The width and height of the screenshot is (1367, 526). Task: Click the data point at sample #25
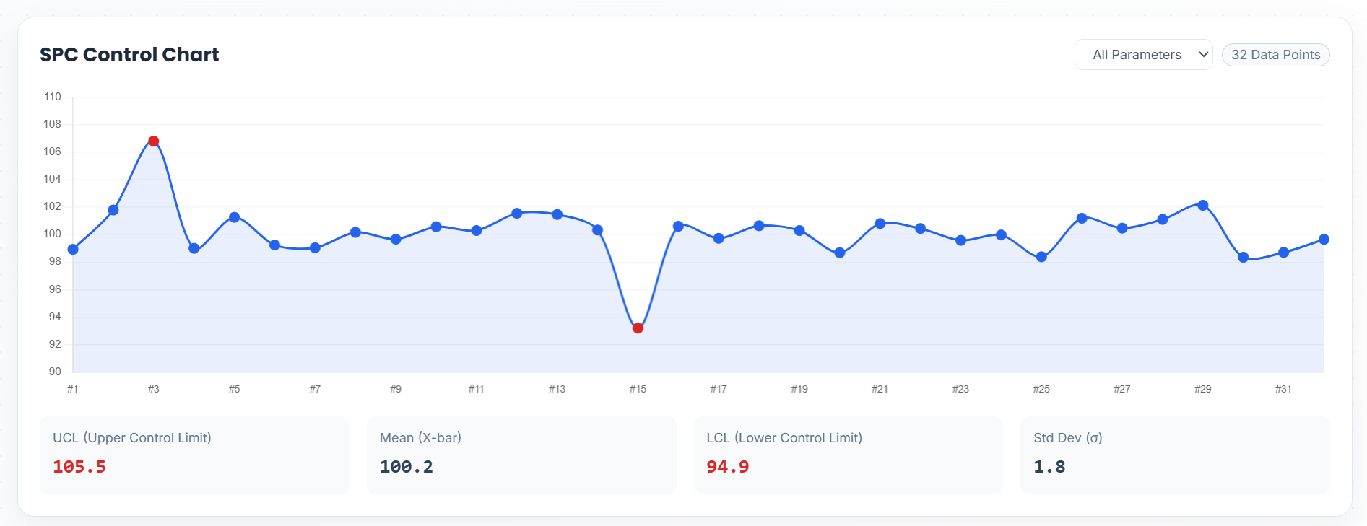coord(1041,257)
